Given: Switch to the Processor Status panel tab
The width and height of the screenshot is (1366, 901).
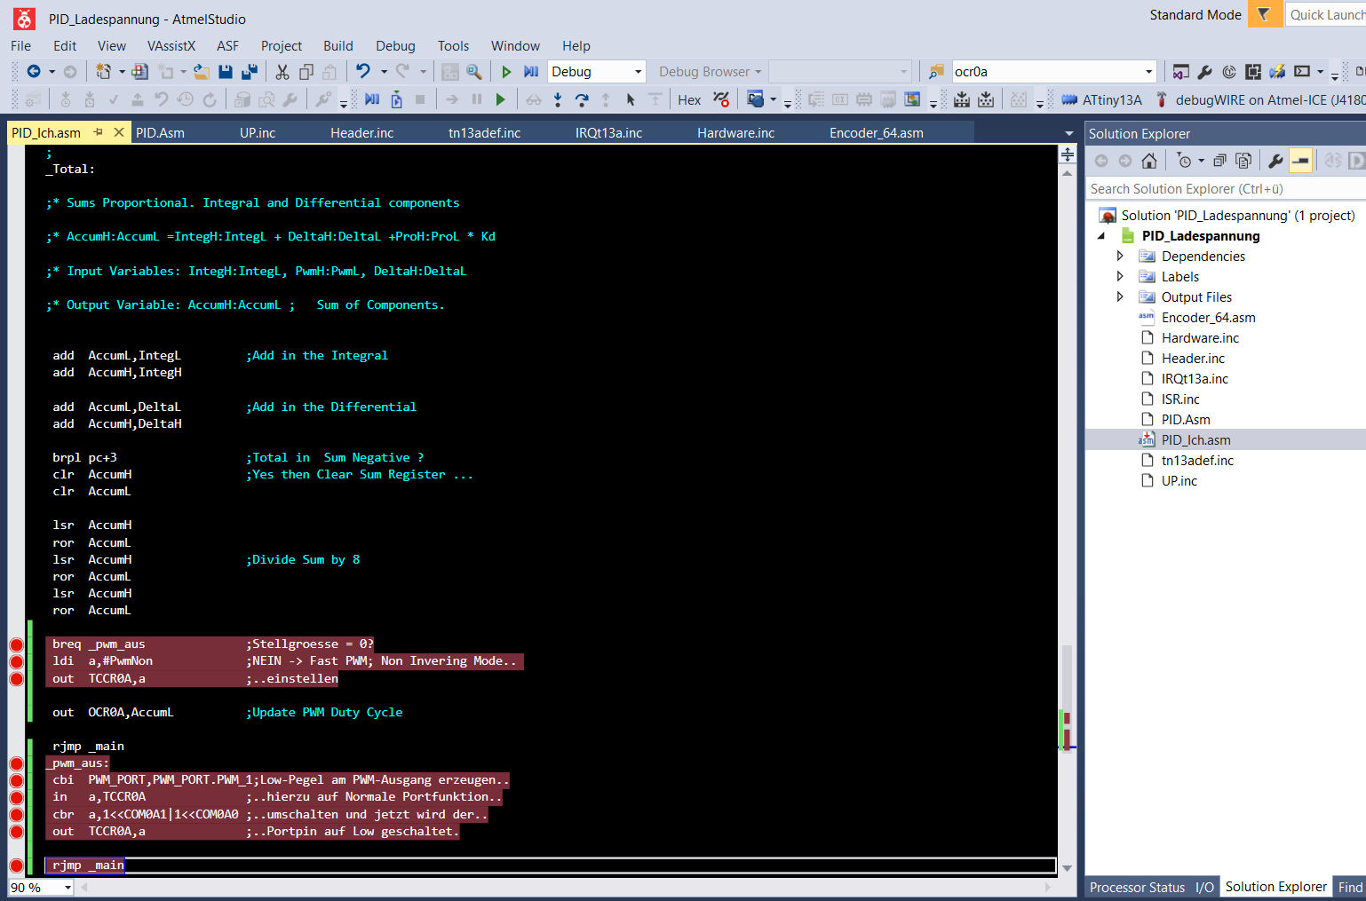Looking at the screenshot, I should click(x=1137, y=888).
